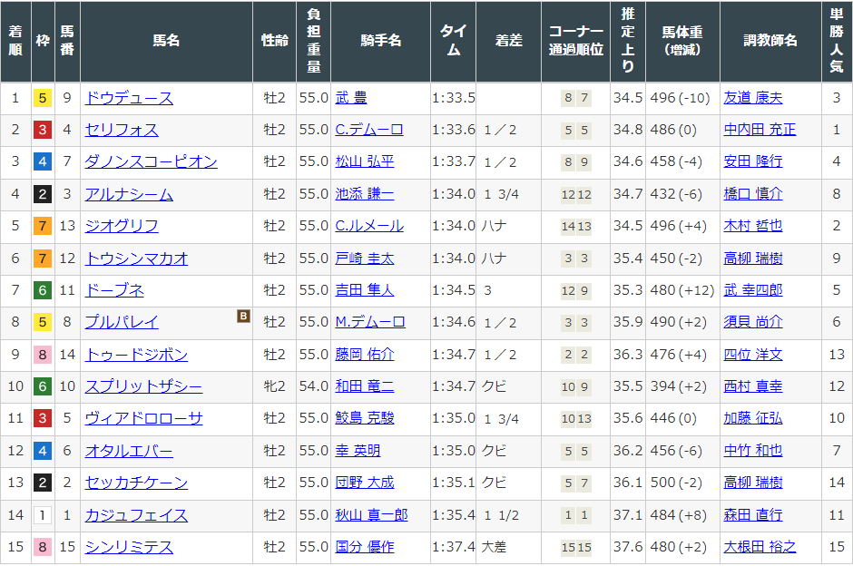The image size is (853, 566).
Task: Open jockey link 吉田 隼人
Action: point(365,290)
